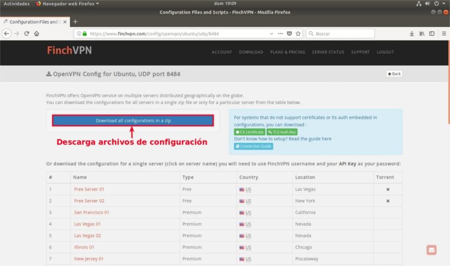Open a new tab with plus button
This screenshot has width=450, height=266.
coord(75,22)
